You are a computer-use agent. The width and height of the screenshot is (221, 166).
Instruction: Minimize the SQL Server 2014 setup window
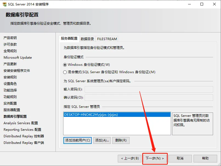[189, 4]
